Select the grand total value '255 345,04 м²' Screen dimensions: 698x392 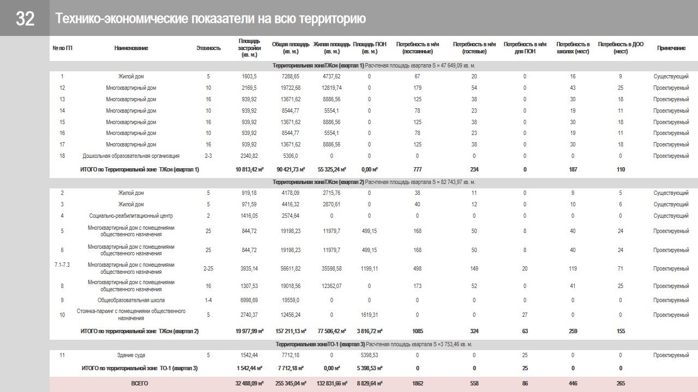(x=290, y=383)
